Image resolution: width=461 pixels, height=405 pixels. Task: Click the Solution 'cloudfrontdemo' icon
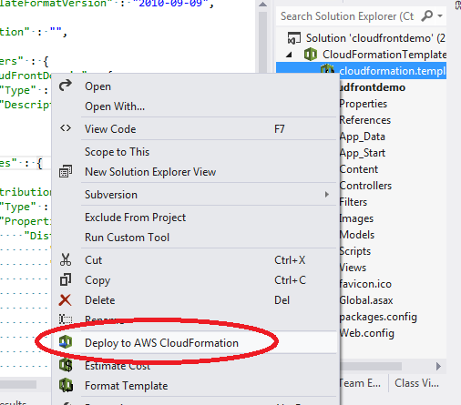coord(294,38)
